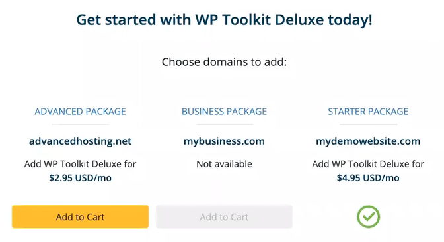Select the mydemowebsite.com domain name
Viewport: 444px width, 242px height.
coord(368,141)
